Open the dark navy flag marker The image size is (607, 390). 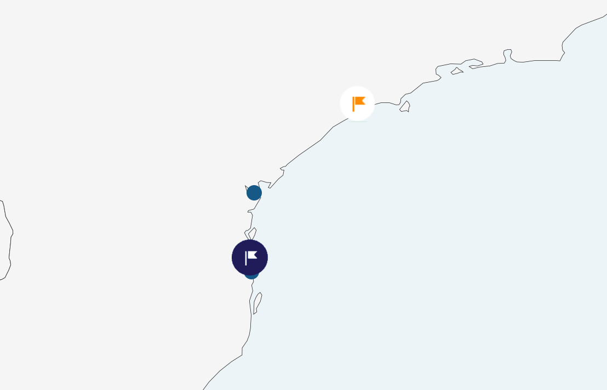(250, 257)
